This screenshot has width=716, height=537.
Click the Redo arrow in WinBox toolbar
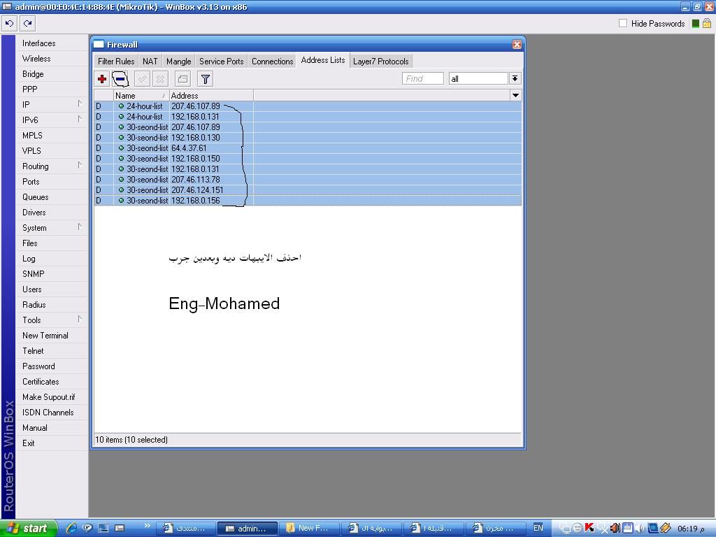pyautogui.click(x=27, y=23)
